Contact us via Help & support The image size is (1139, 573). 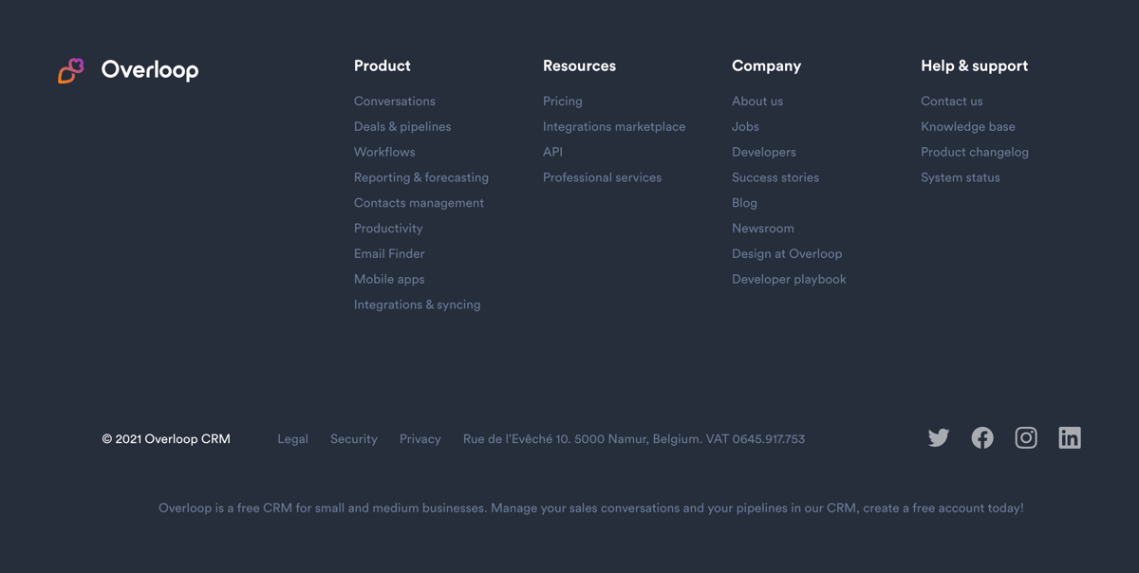coord(952,101)
